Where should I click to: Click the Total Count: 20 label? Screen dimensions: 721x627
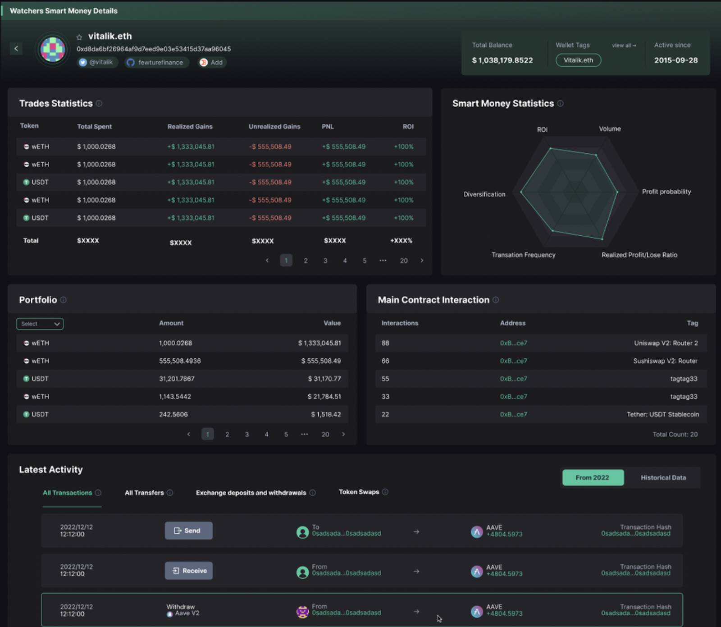pyautogui.click(x=675, y=435)
